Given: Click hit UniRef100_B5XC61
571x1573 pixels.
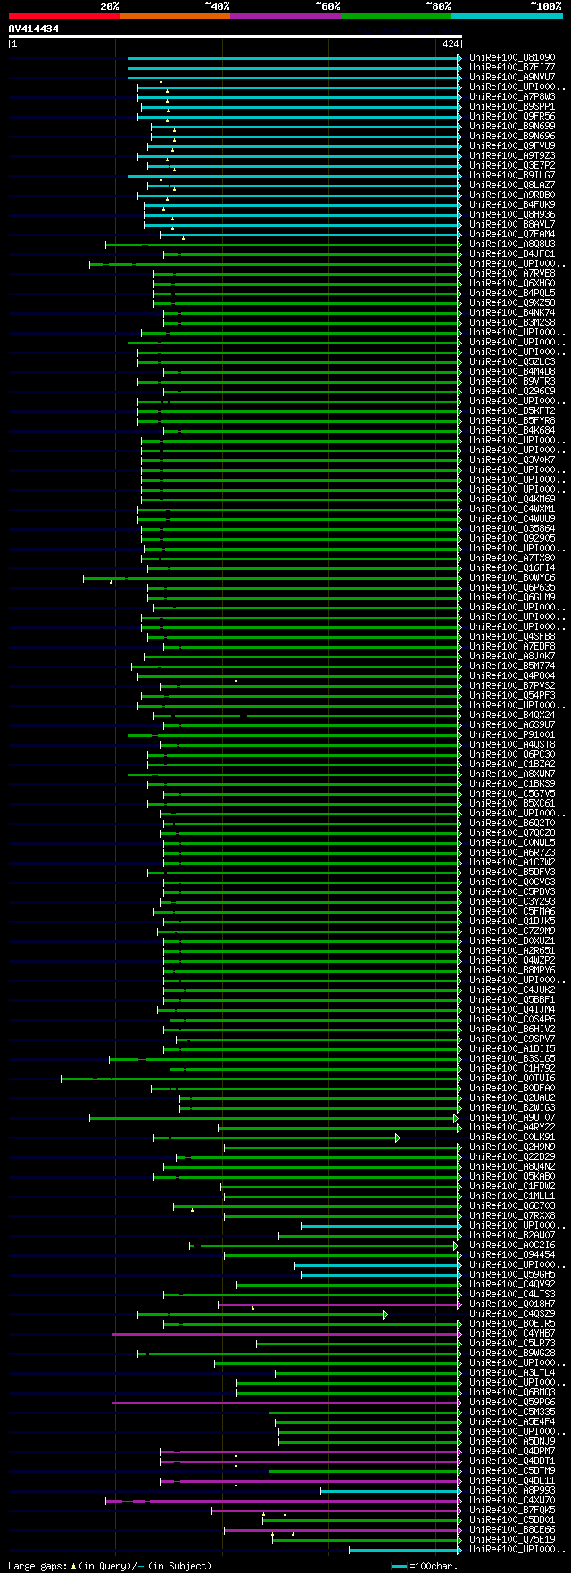Looking at the screenshot, I should click(x=512, y=804).
